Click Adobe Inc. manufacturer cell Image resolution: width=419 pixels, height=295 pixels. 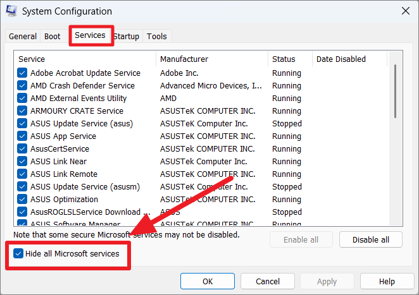[x=179, y=73]
